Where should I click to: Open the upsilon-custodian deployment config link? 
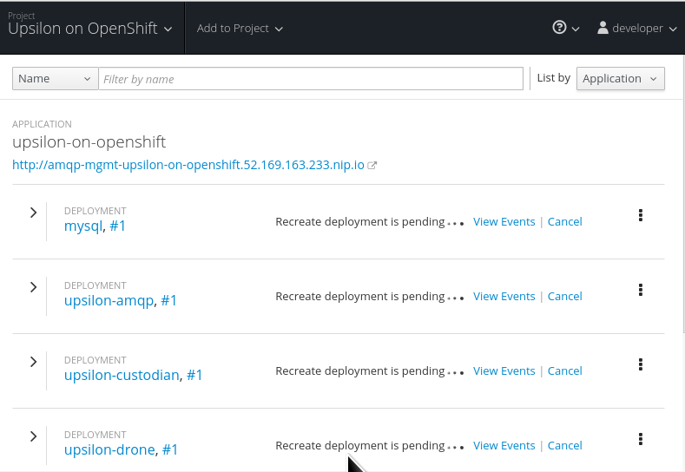122,376
